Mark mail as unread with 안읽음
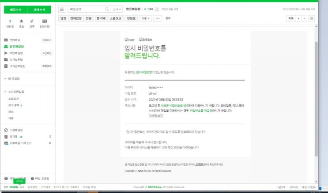The image size is (328, 193). click(x=131, y=18)
